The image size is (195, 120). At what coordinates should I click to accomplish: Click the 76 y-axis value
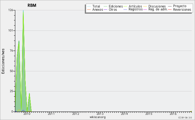[x=11, y=51]
